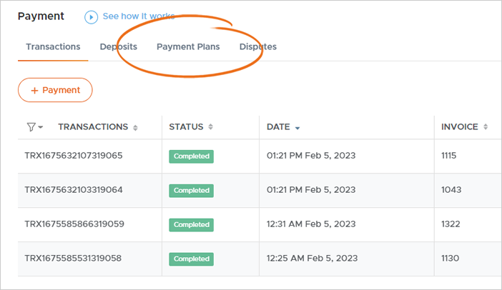Click invoice number 1322

coord(451,224)
